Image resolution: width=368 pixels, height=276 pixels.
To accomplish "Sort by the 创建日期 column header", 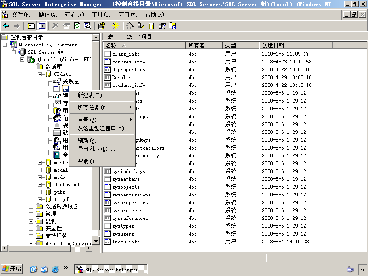I will coord(296,45).
